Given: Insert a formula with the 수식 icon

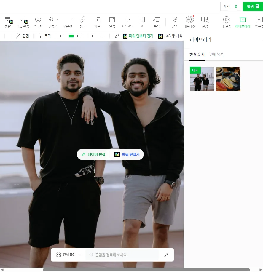Looking at the screenshot, I should click(x=157, y=22).
